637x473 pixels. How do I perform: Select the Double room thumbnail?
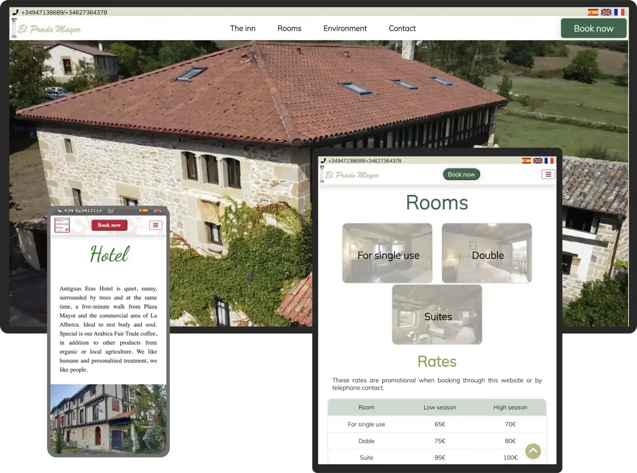pos(487,253)
